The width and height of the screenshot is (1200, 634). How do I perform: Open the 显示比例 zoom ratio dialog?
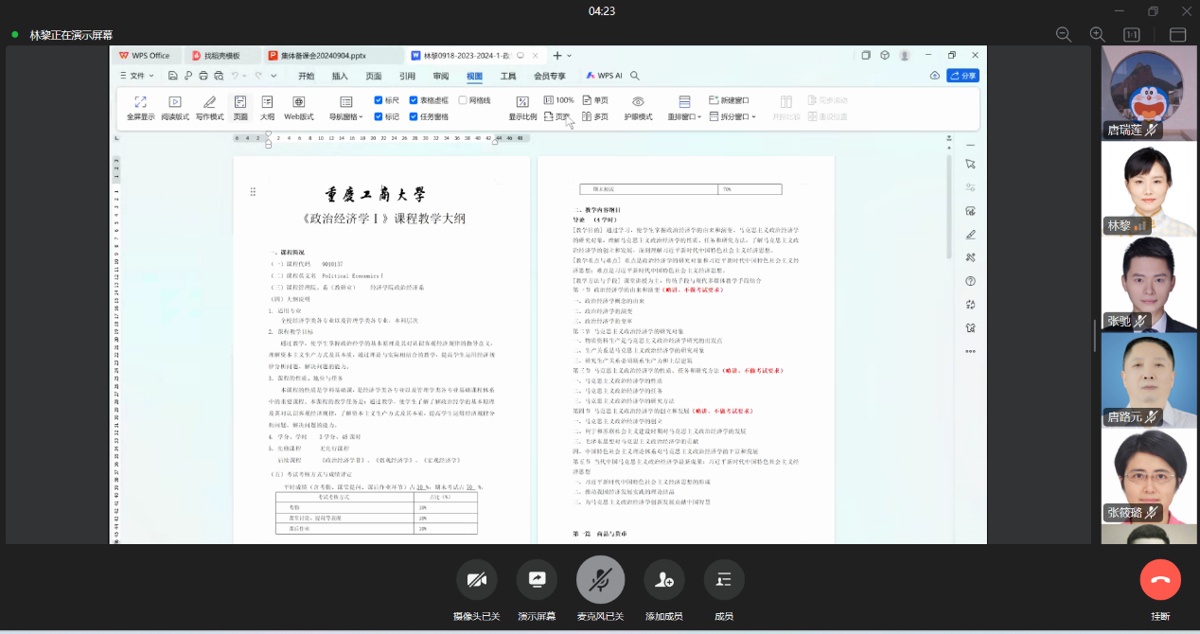(x=522, y=102)
